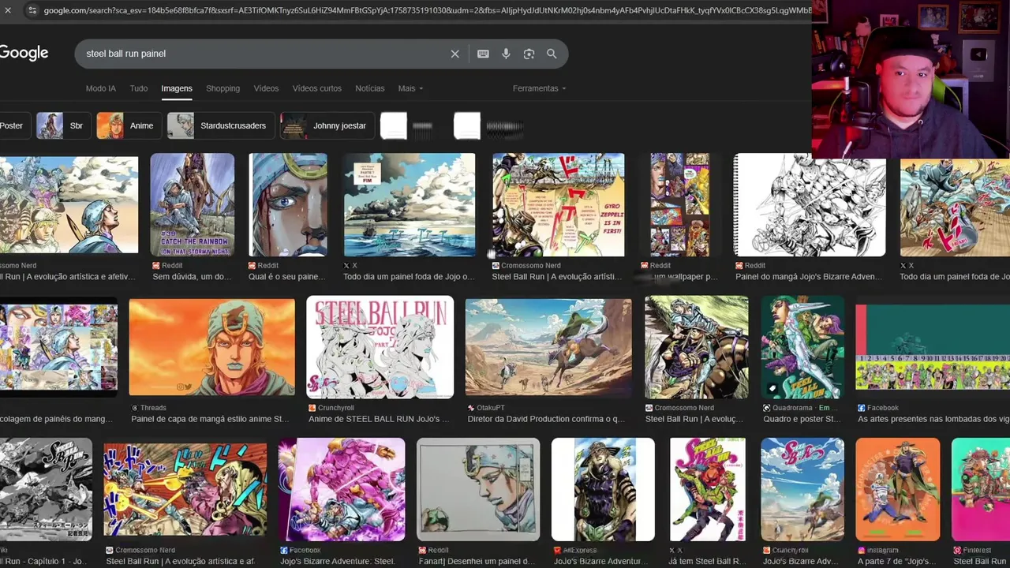This screenshot has height=568, width=1010.
Task: Open the Facebook manga spines image
Action: click(x=933, y=347)
